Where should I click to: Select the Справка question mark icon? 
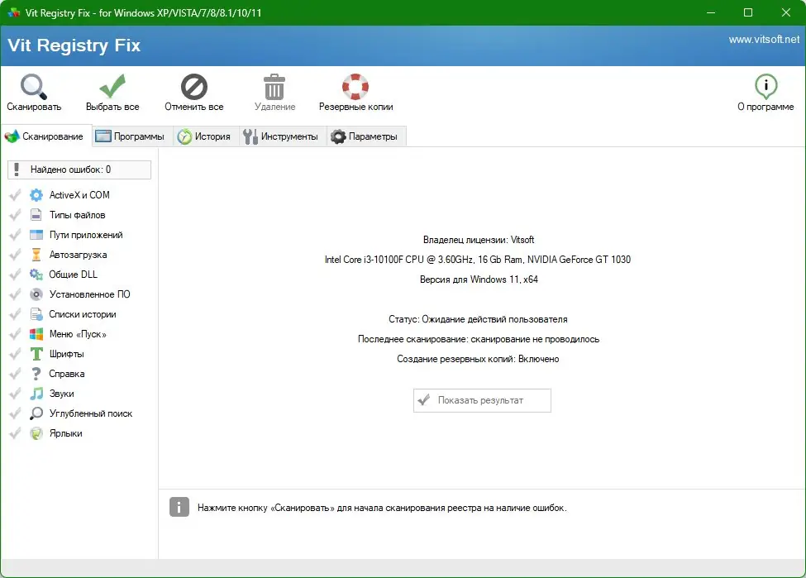coord(35,373)
